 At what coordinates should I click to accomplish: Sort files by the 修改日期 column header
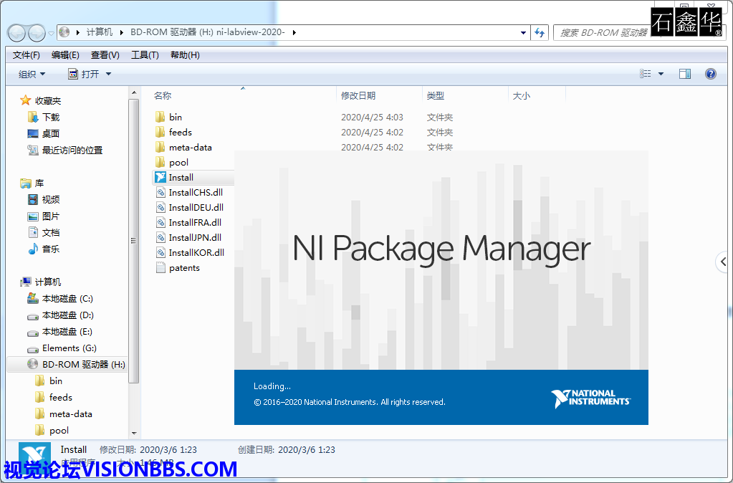click(x=358, y=95)
